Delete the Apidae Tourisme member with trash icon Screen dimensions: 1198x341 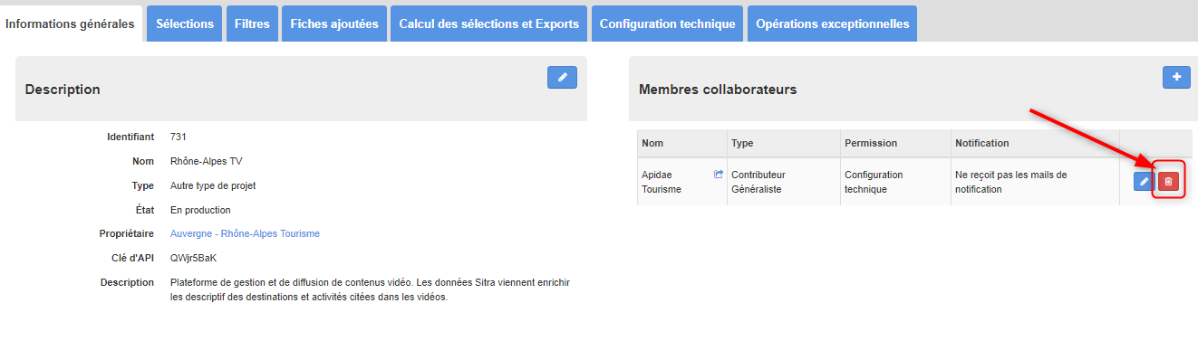1168,182
